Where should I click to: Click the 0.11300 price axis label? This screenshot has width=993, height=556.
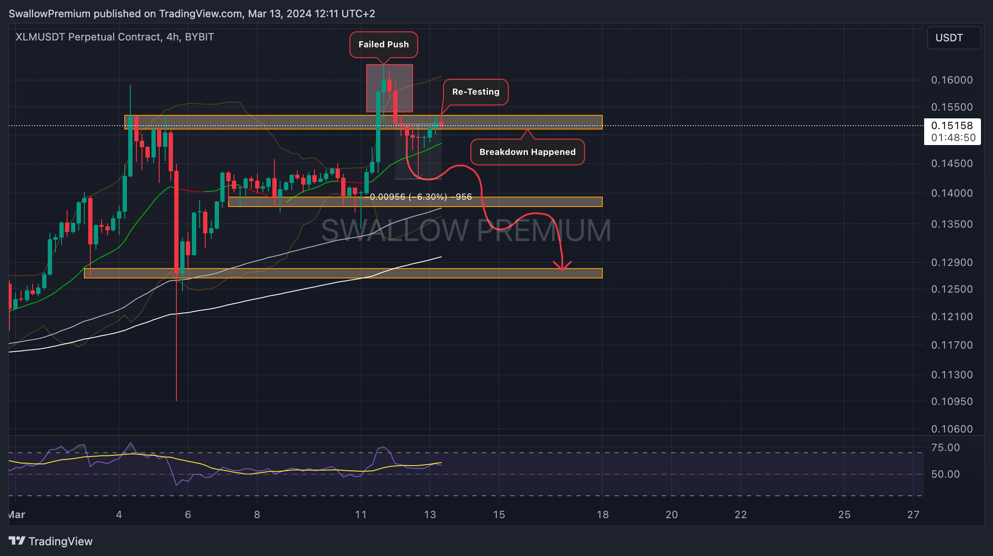(952, 375)
